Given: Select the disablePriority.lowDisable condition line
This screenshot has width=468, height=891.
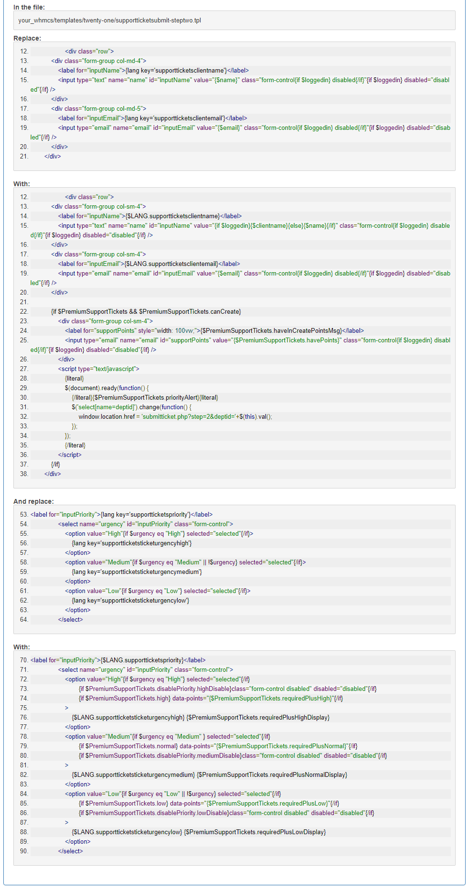Looking at the screenshot, I should tap(226, 813).
